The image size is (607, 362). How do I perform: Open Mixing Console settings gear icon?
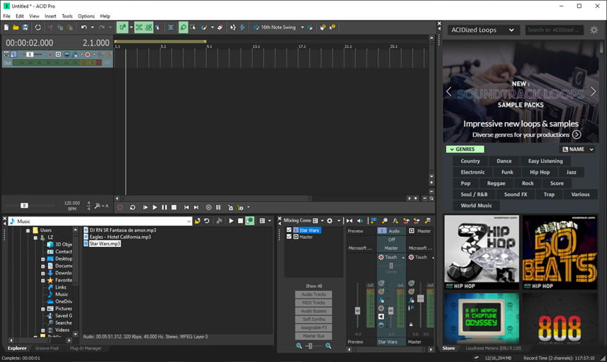coord(330,221)
